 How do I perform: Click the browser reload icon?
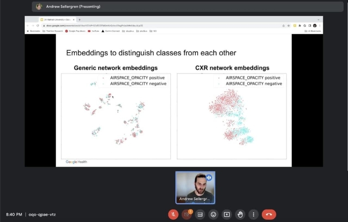38,25
